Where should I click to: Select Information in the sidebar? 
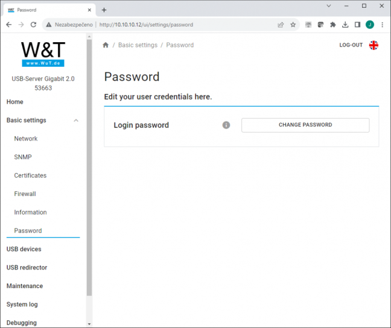(x=30, y=213)
